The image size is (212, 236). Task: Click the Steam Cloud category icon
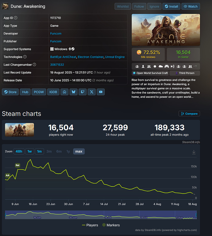[161, 66]
